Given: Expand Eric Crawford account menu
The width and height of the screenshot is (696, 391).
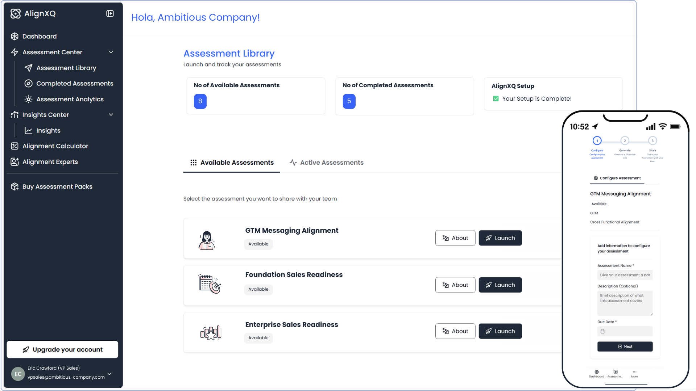Looking at the screenshot, I should (109, 374).
